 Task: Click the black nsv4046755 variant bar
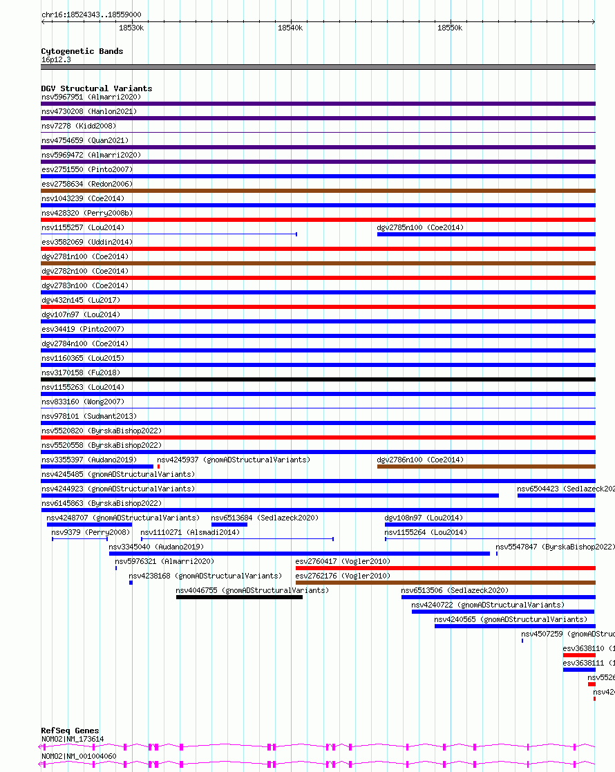(x=239, y=597)
